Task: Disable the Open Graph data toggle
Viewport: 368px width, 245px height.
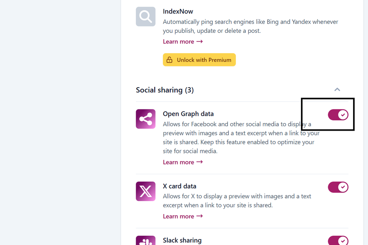Action: [x=338, y=115]
